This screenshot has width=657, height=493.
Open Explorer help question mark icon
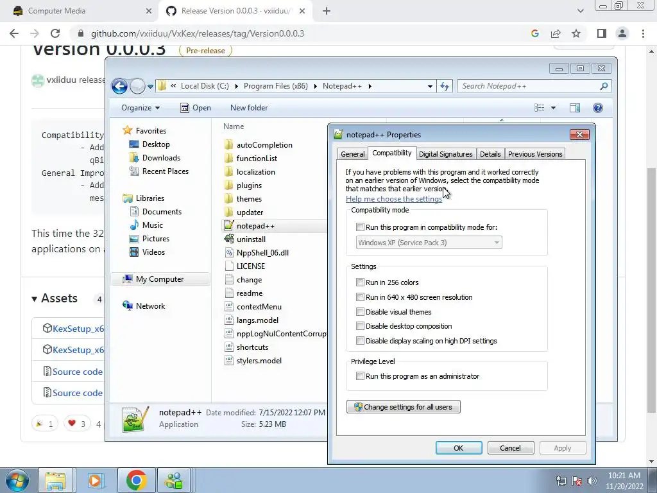pyautogui.click(x=598, y=108)
